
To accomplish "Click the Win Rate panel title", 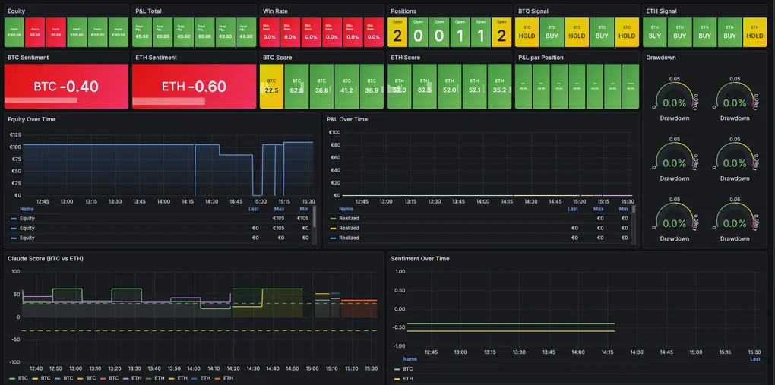I will click(277, 11).
